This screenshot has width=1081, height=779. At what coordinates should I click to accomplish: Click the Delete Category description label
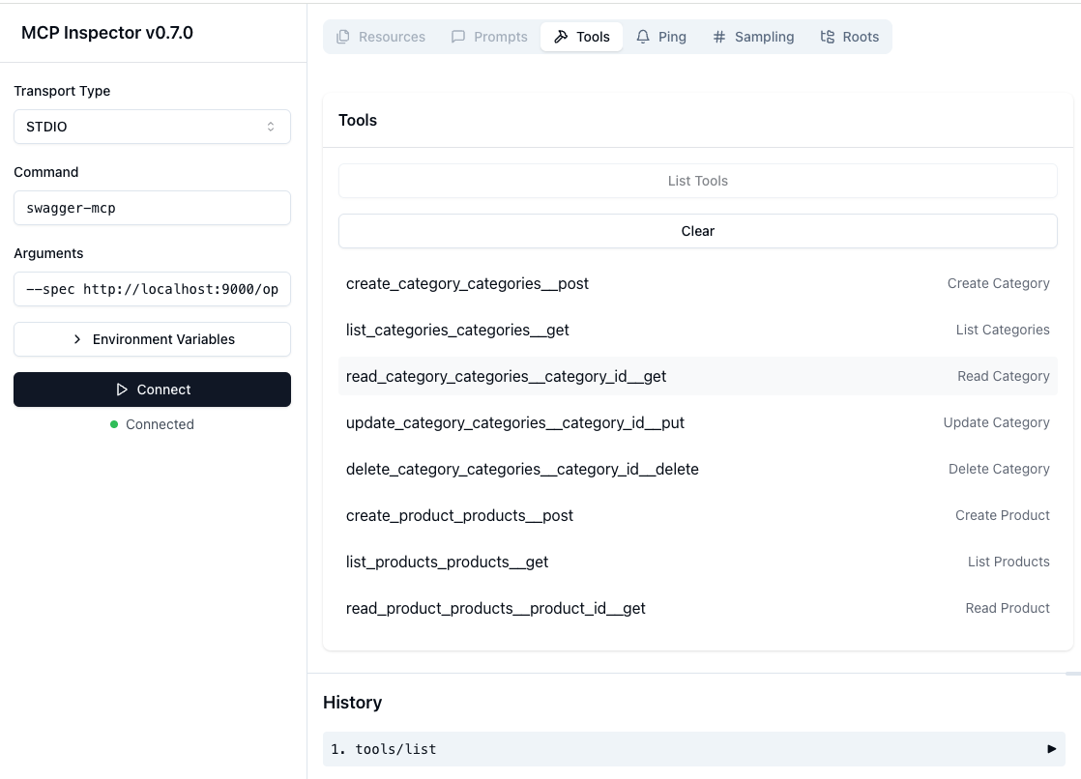(999, 469)
